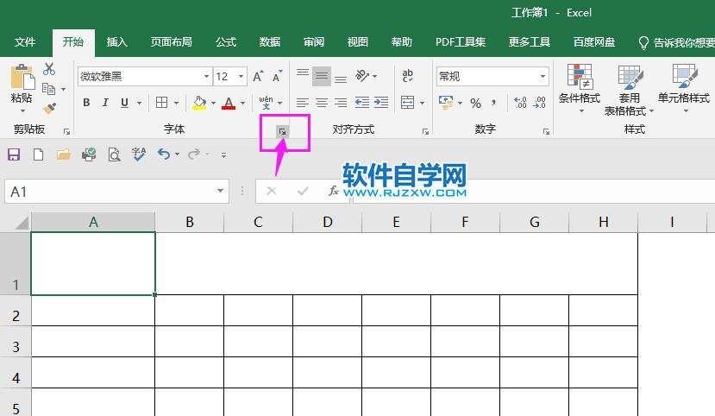Save workbook from quick access toolbar
715x416 pixels.
pos(14,154)
